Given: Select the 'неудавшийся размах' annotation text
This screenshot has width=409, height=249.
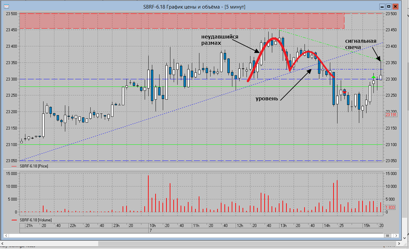Looking at the screenshot, I should 219,40.
